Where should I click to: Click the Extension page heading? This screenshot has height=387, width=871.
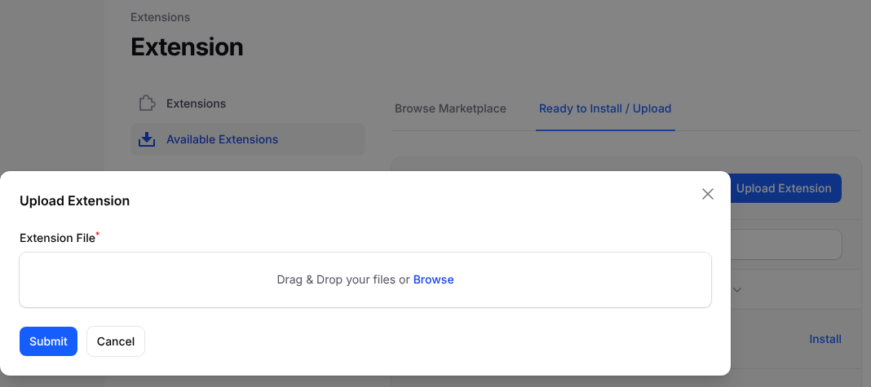pos(187,46)
